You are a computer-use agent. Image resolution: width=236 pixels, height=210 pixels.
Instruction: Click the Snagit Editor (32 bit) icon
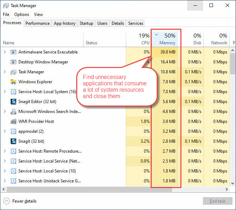(13, 102)
